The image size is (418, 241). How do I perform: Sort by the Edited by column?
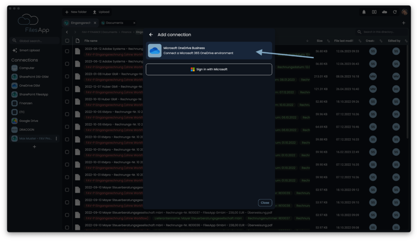(394, 41)
